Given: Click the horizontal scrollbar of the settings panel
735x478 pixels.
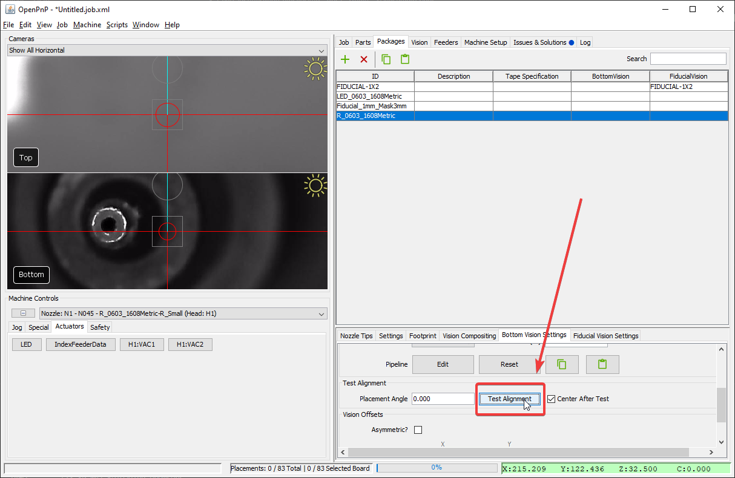Looking at the screenshot, I should click(518, 452).
